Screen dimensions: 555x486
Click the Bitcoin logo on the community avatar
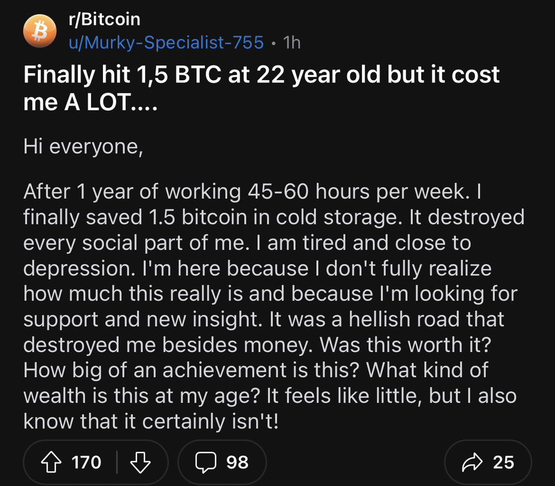40,30
